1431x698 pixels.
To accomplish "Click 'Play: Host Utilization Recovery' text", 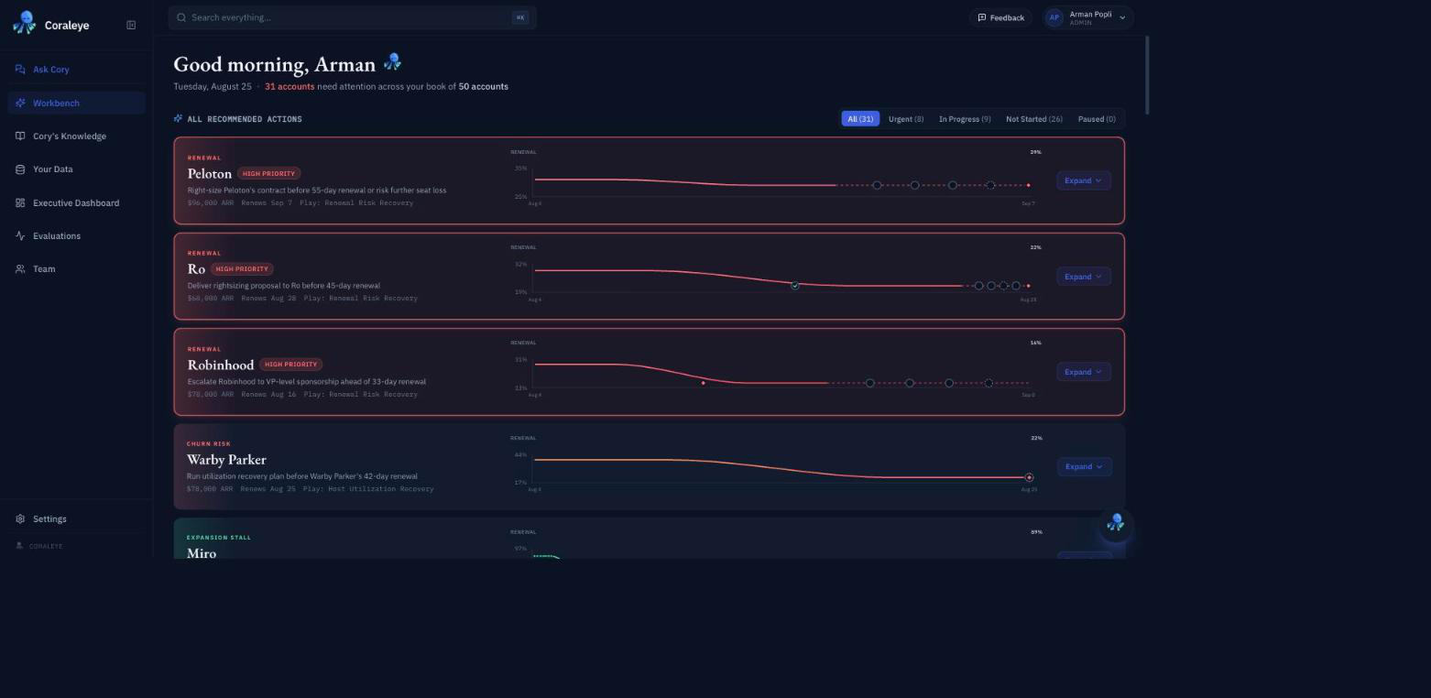I will point(366,488).
